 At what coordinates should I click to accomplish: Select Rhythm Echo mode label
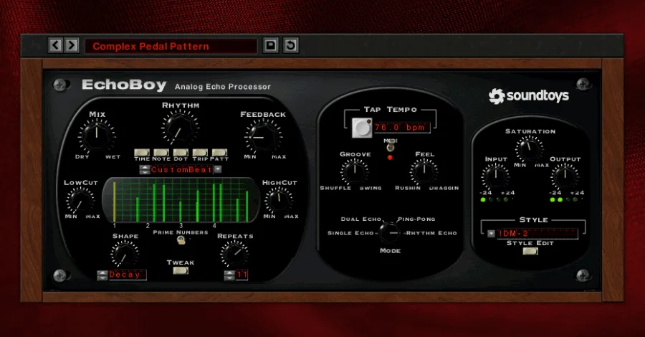coord(432,233)
